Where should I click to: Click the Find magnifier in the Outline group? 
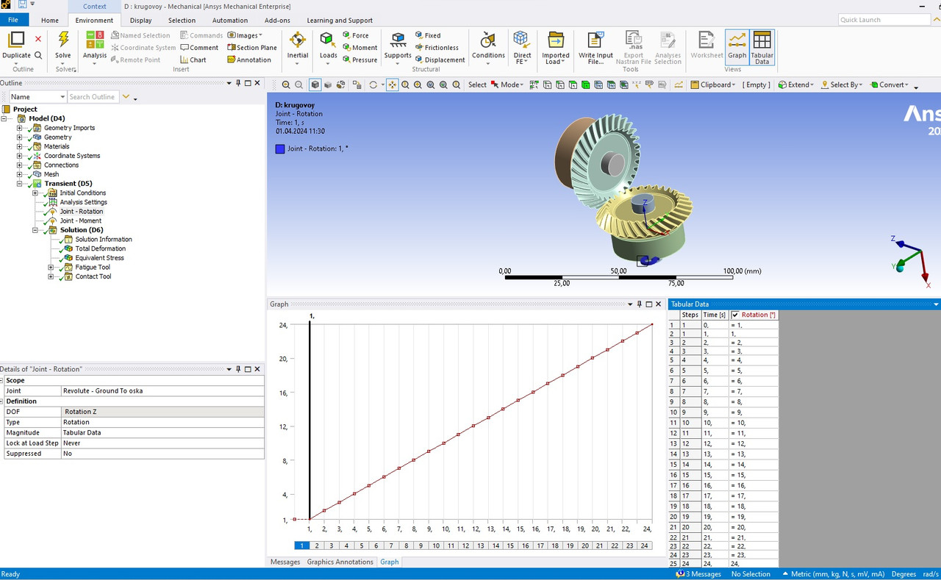pyautogui.click(x=38, y=55)
